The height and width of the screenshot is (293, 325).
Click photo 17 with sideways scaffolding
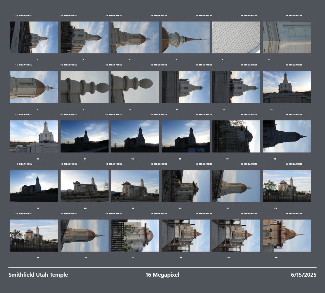236,136
